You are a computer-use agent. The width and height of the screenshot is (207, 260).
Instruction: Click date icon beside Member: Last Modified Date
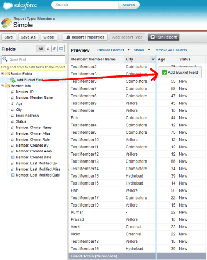point(13,175)
